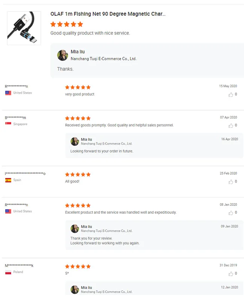This screenshot has width=244, height=301.
Task: Click the Singapore flag icon
Action: tap(8, 124)
